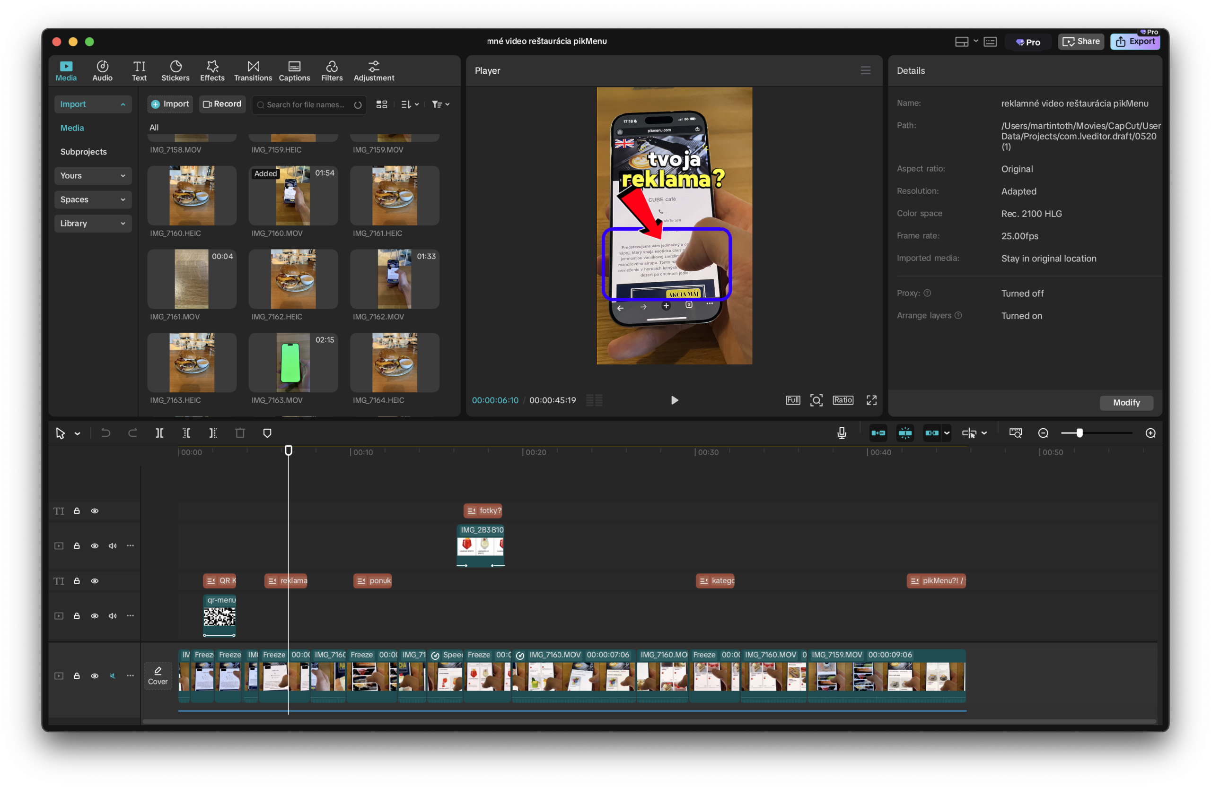Add a marker with shield icon

(267, 433)
